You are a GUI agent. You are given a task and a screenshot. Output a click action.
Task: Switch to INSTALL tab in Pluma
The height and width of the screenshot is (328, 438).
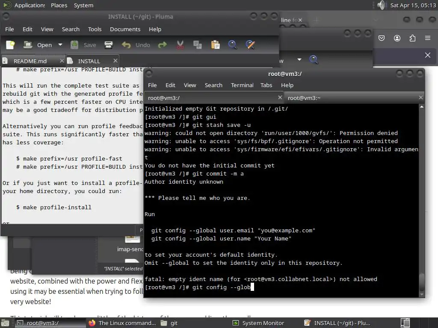89,61
